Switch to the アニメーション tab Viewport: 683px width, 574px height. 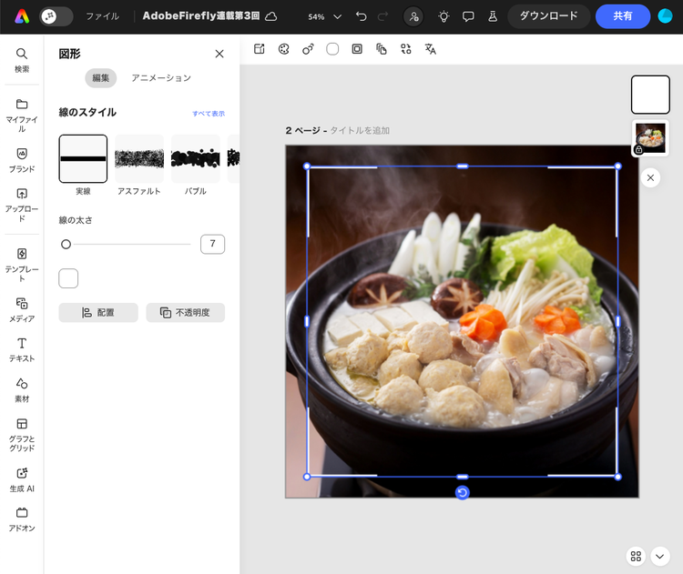coord(161,78)
